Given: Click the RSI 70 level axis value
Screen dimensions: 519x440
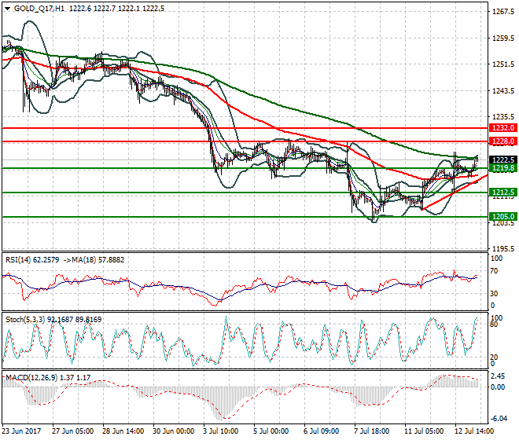Looking at the screenshot, I should [x=494, y=271].
